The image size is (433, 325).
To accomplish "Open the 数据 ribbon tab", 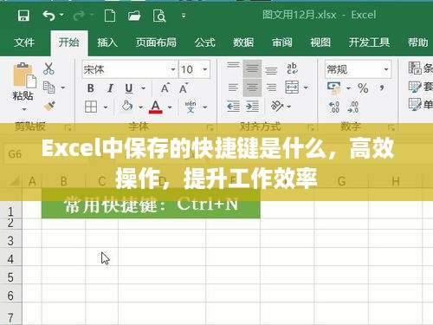I will coord(243,42).
